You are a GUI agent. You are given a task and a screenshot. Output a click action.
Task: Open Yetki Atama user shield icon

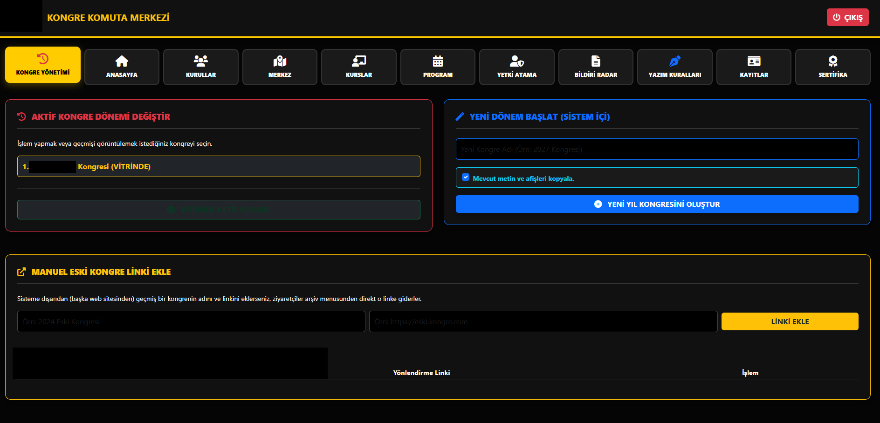(x=516, y=61)
